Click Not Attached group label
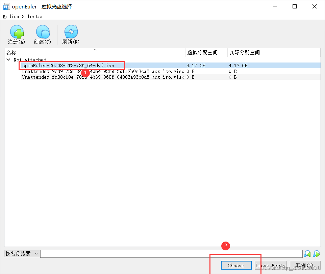This screenshot has height=274, width=325. click(x=30, y=60)
